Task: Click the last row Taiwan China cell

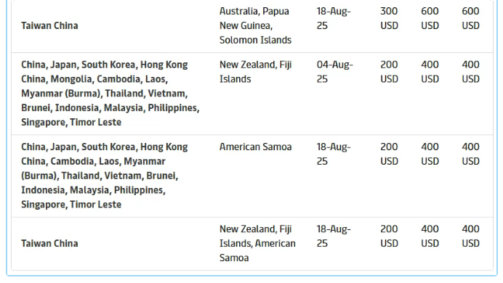Action: (49, 244)
